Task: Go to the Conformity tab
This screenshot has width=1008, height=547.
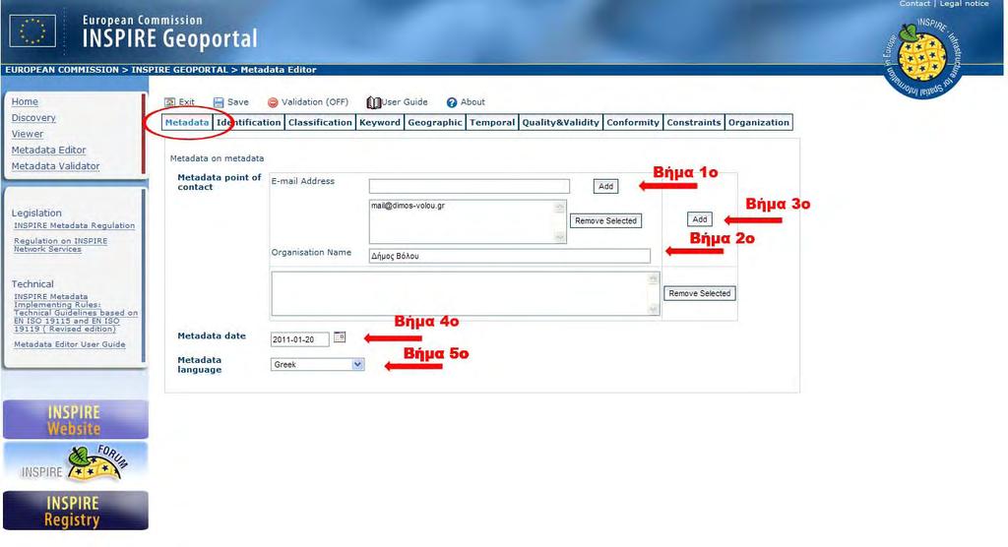Action: click(x=633, y=122)
